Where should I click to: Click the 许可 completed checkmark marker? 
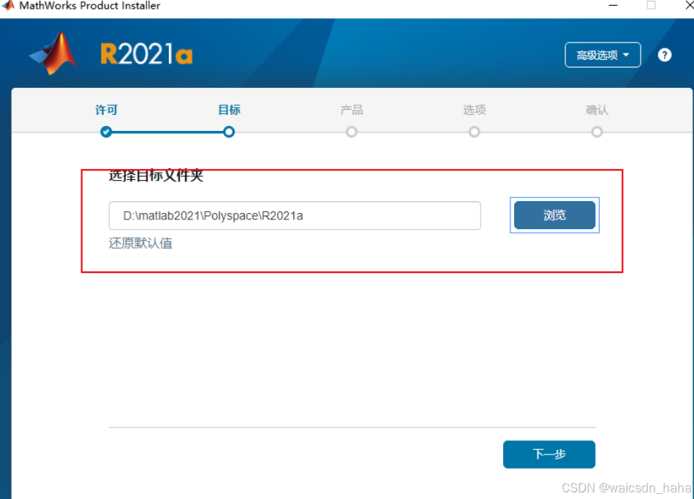pos(106,132)
